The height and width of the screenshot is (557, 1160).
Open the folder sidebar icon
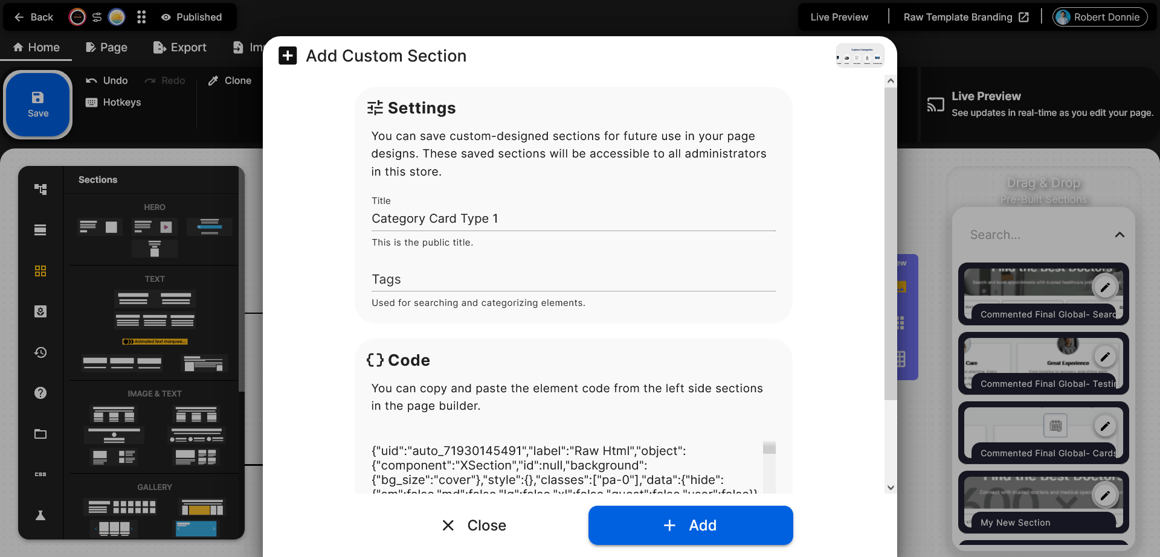40,434
